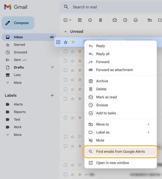Choose Add to tasks from context menu
162x179 pixels.
coord(121,113)
